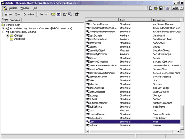This screenshot has height=139, width=185.
Task: Select the Classes tree item label
Action: [18, 35]
